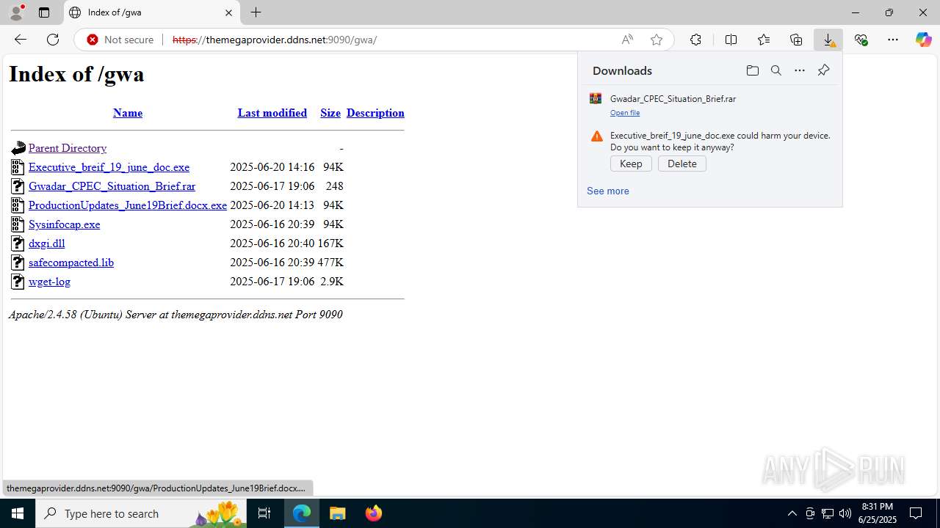Close the Index of /gwa tab
This screenshot has height=528, width=940.
[228, 12]
